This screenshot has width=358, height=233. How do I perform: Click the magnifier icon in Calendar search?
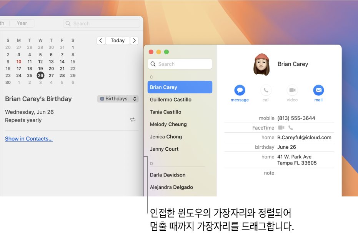tap(68, 23)
